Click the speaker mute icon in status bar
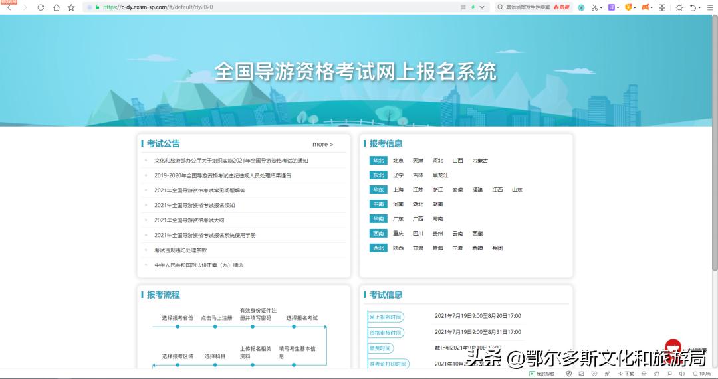 coord(682,374)
